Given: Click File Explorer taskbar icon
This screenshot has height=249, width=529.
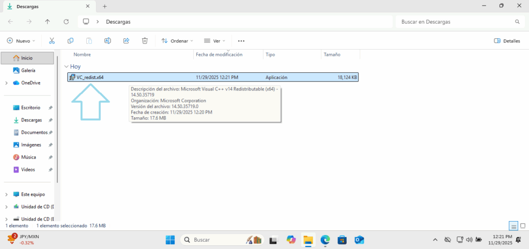Looking at the screenshot, I should [308, 240].
